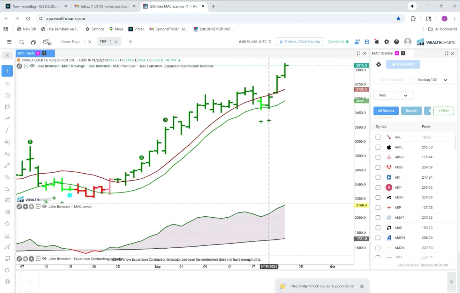
Task: Add a scanner filter with + Filter
Action: (444, 111)
